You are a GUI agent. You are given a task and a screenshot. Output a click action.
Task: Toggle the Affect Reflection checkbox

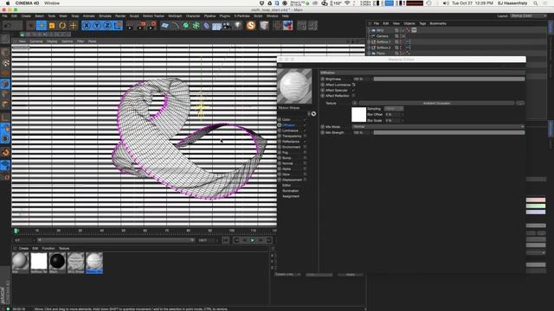tap(354, 96)
